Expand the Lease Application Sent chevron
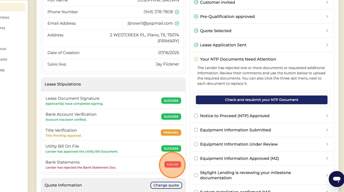344x192 pixels. tap(327, 45)
